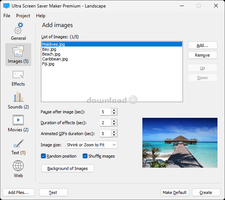Image resolution: width=225 pixels, height=200 pixels.
Task: Open the Web globe icon
Action: tap(18, 166)
